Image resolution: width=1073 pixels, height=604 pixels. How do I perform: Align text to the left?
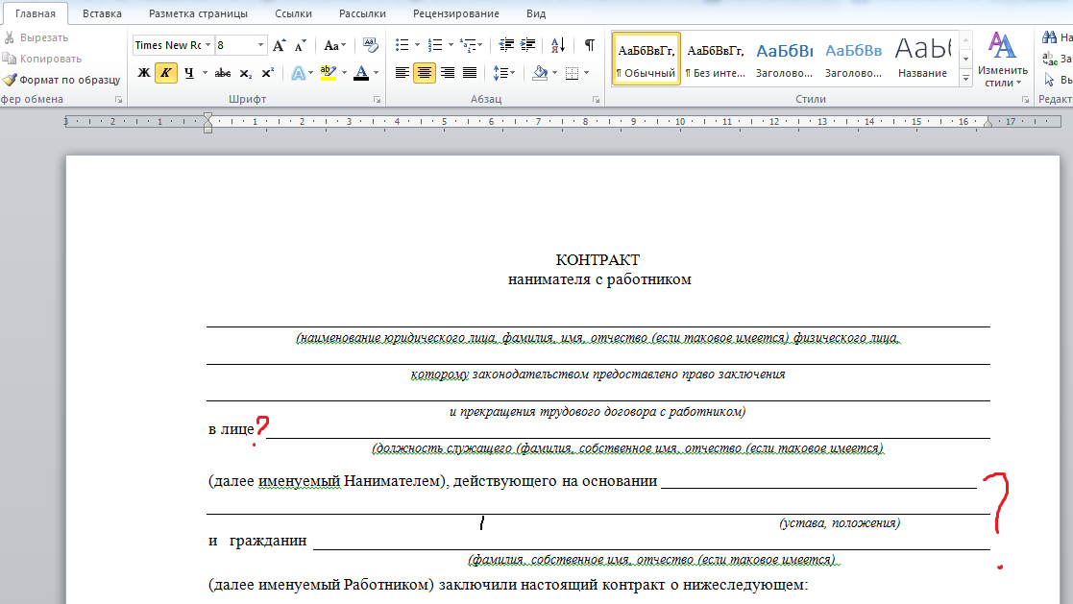coord(402,73)
